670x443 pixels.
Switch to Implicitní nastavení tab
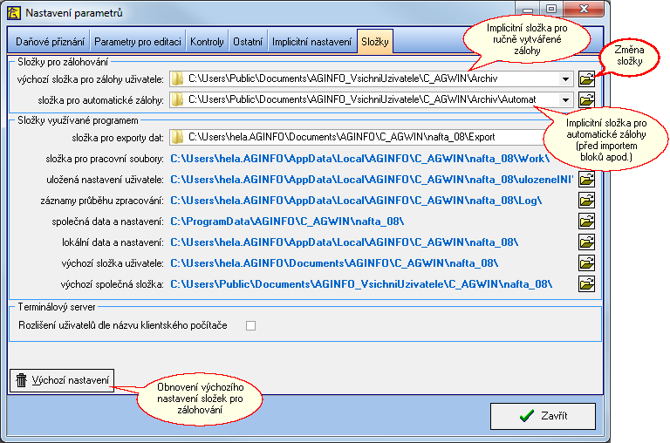[311, 42]
